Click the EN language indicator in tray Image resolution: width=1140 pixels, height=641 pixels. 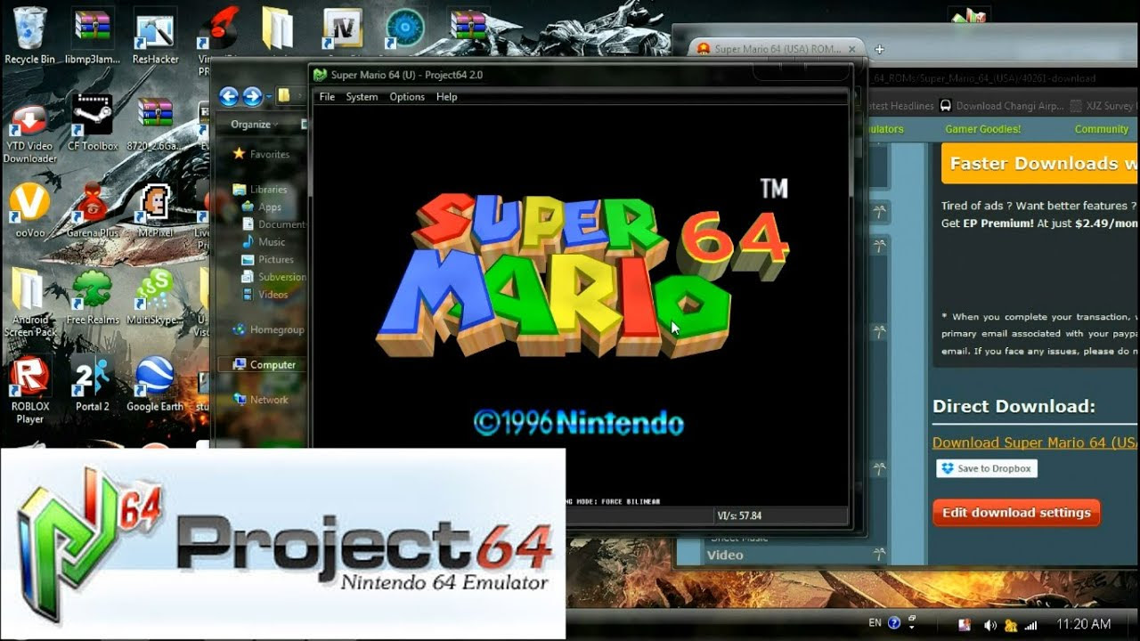coord(875,623)
